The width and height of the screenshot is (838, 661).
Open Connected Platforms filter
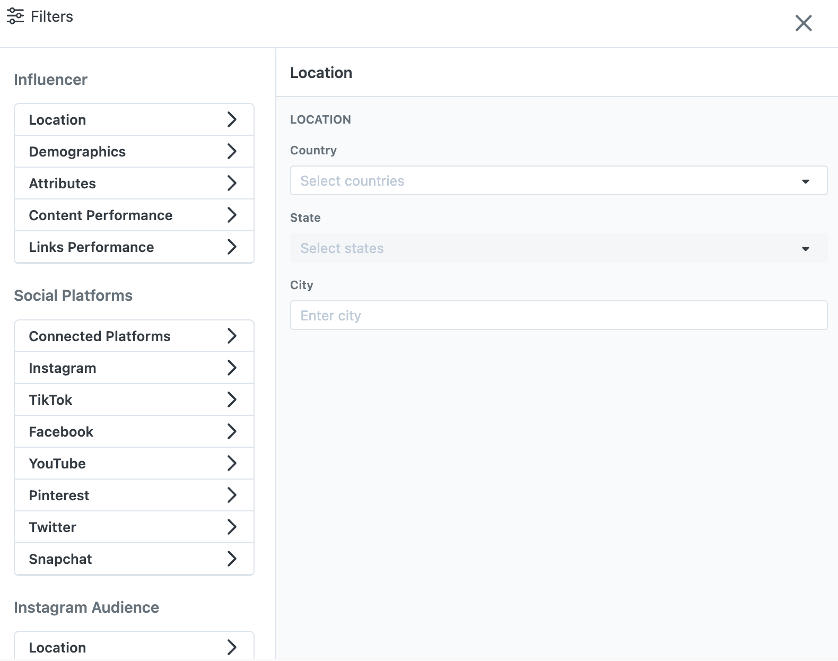click(x=134, y=336)
